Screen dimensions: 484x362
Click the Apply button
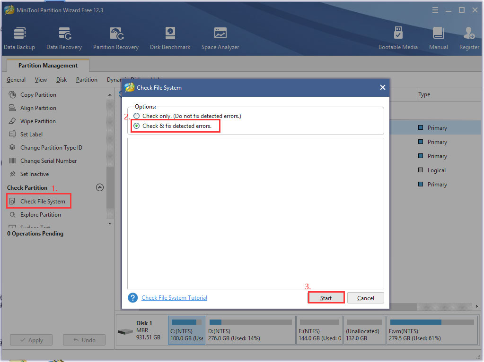coord(31,340)
